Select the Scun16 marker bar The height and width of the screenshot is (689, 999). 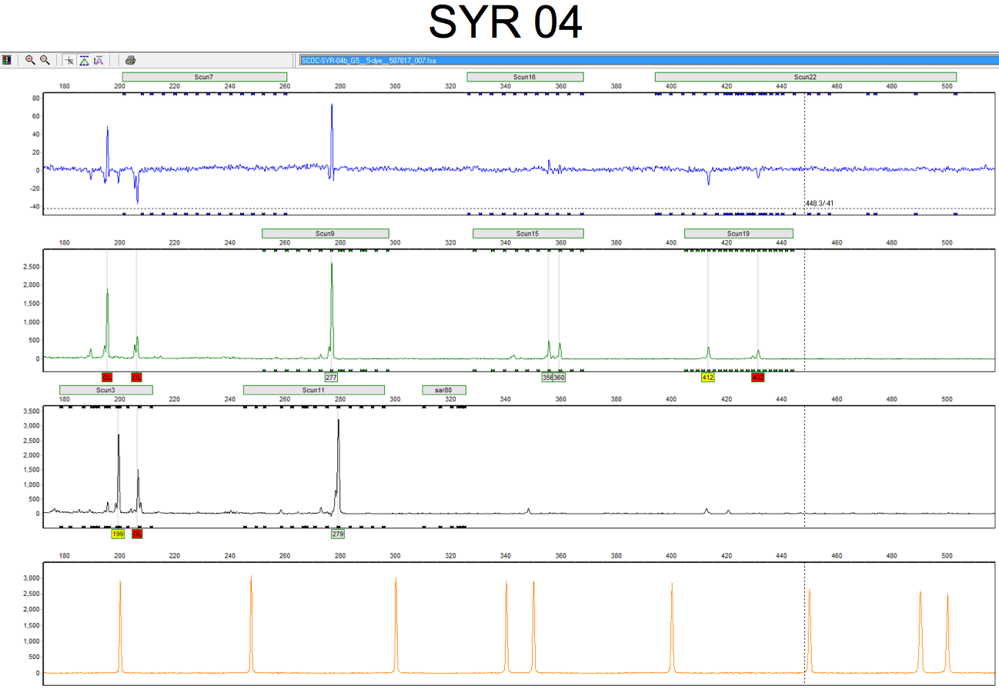(525, 77)
